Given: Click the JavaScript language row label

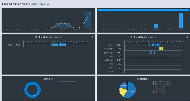Looking at the screenshot, I should click(108, 49).
